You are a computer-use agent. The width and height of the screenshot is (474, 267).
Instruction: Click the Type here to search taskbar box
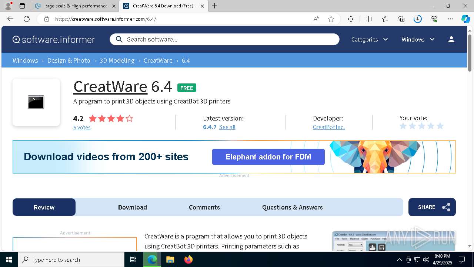point(71,260)
